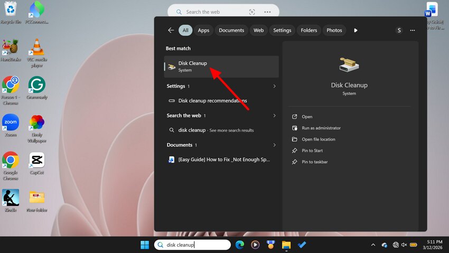The width and height of the screenshot is (449, 253).
Task: Switch to the Documents filter tab
Action: [x=231, y=30]
